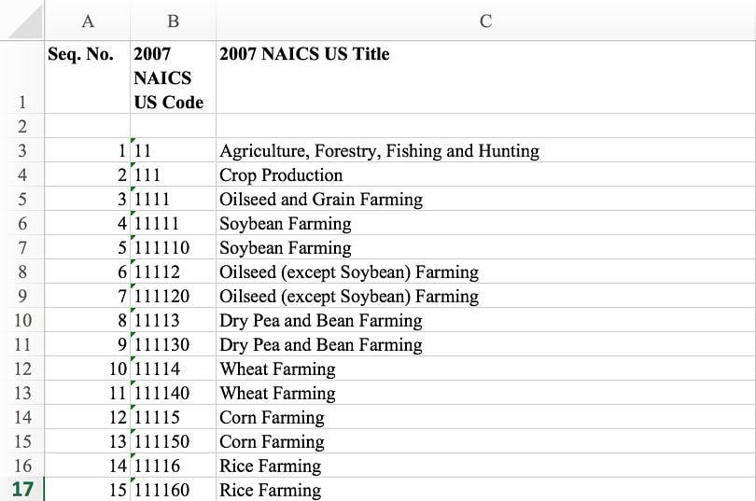Select "Wheat Farming" in row 12
Image resolution: width=756 pixels, height=501 pixels.
pyautogui.click(x=277, y=369)
